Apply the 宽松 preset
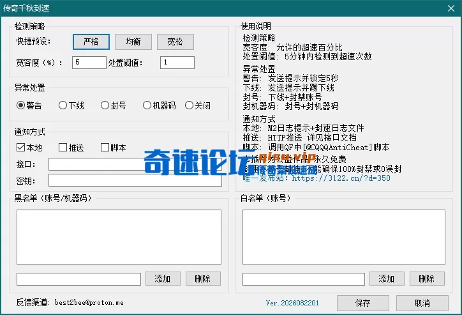This screenshot has height=315, width=462. [x=175, y=42]
